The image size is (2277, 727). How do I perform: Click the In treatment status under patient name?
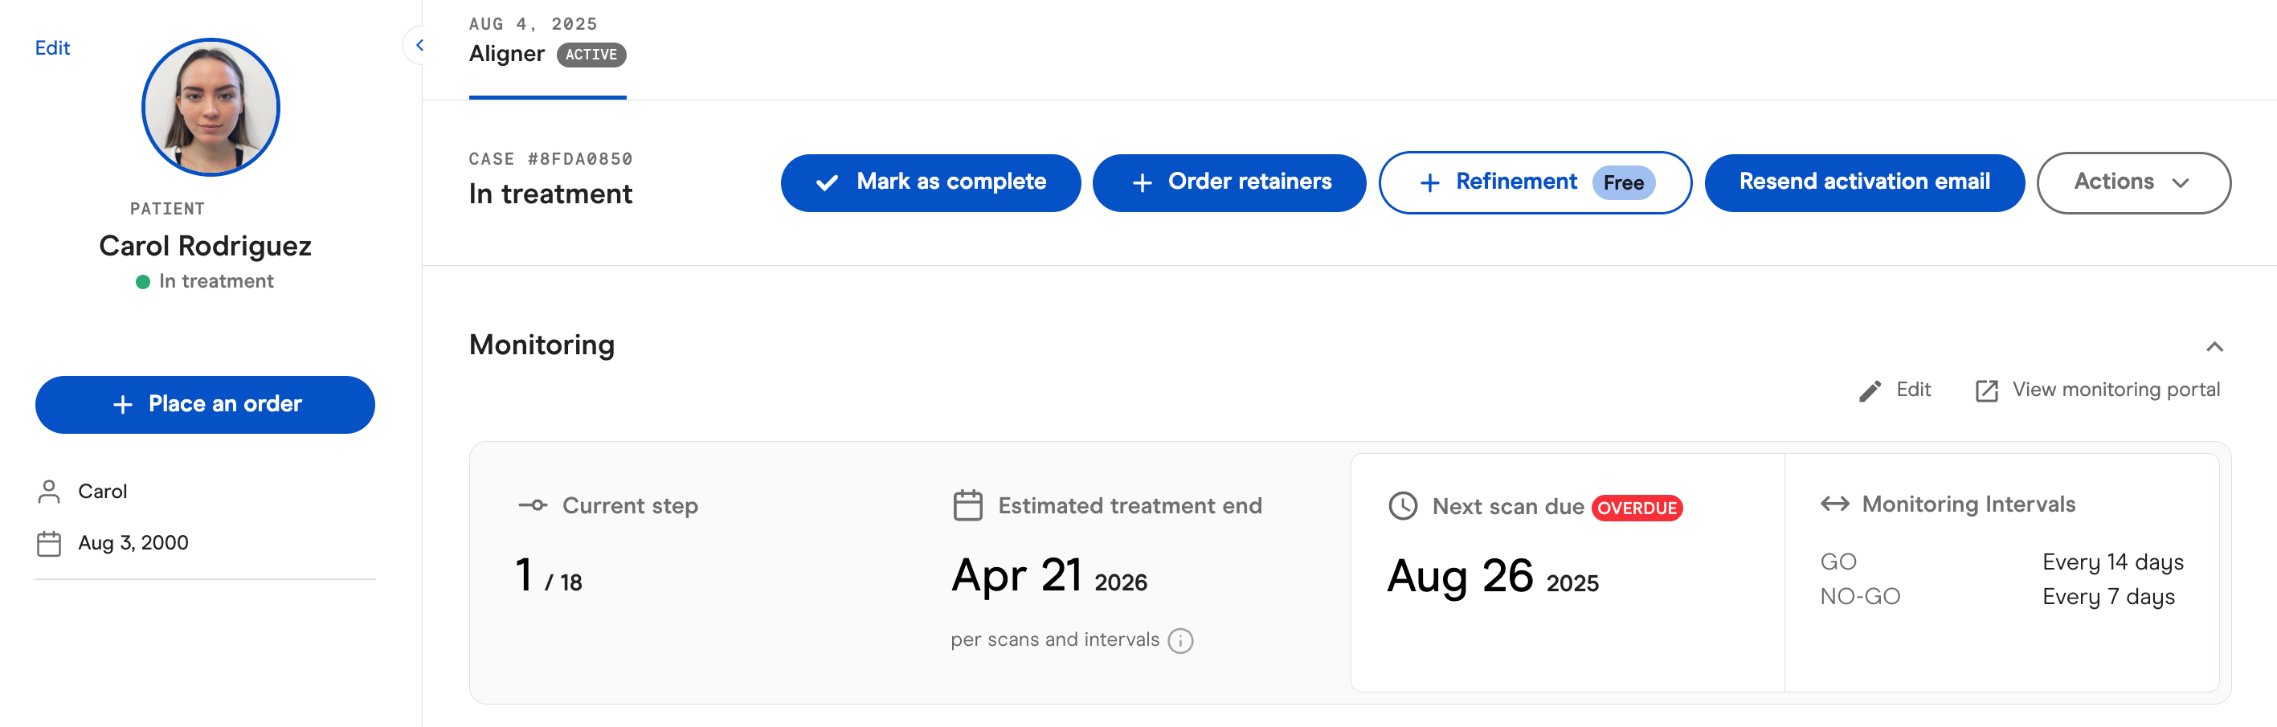coord(215,282)
